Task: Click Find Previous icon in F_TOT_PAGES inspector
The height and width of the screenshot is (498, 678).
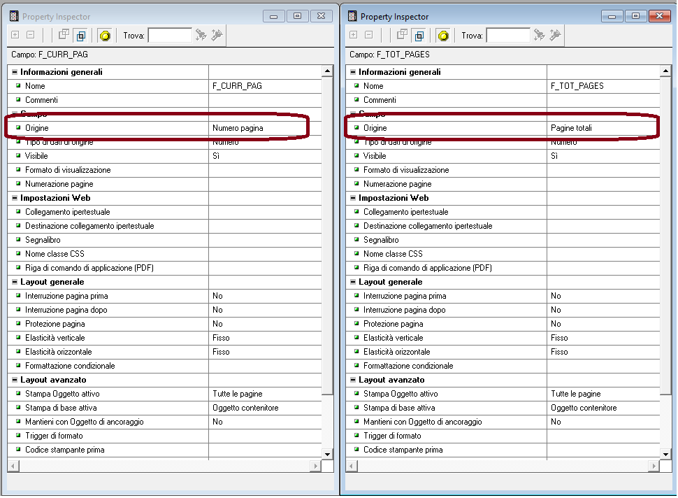Action: [x=555, y=35]
